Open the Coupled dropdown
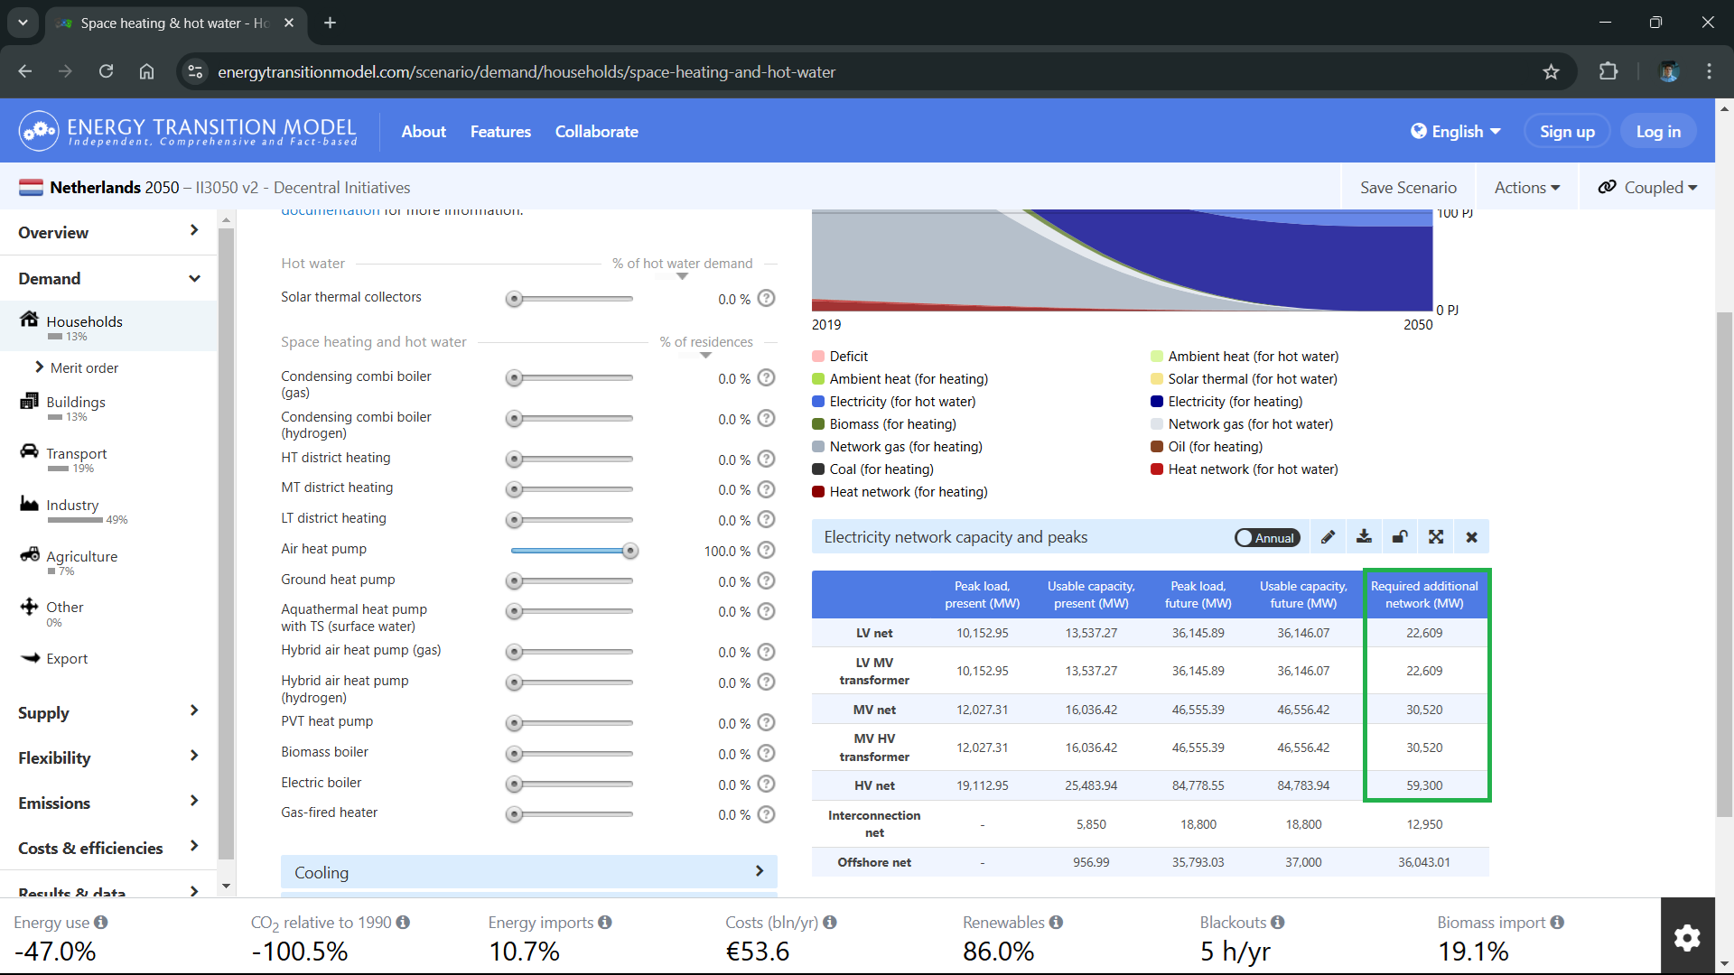 1647,188
